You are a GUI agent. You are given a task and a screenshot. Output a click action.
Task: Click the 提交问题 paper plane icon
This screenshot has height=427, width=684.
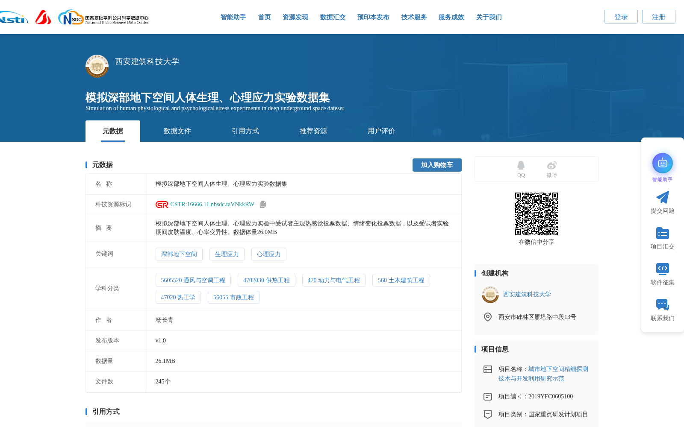pyautogui.click(x=663, y=197)
